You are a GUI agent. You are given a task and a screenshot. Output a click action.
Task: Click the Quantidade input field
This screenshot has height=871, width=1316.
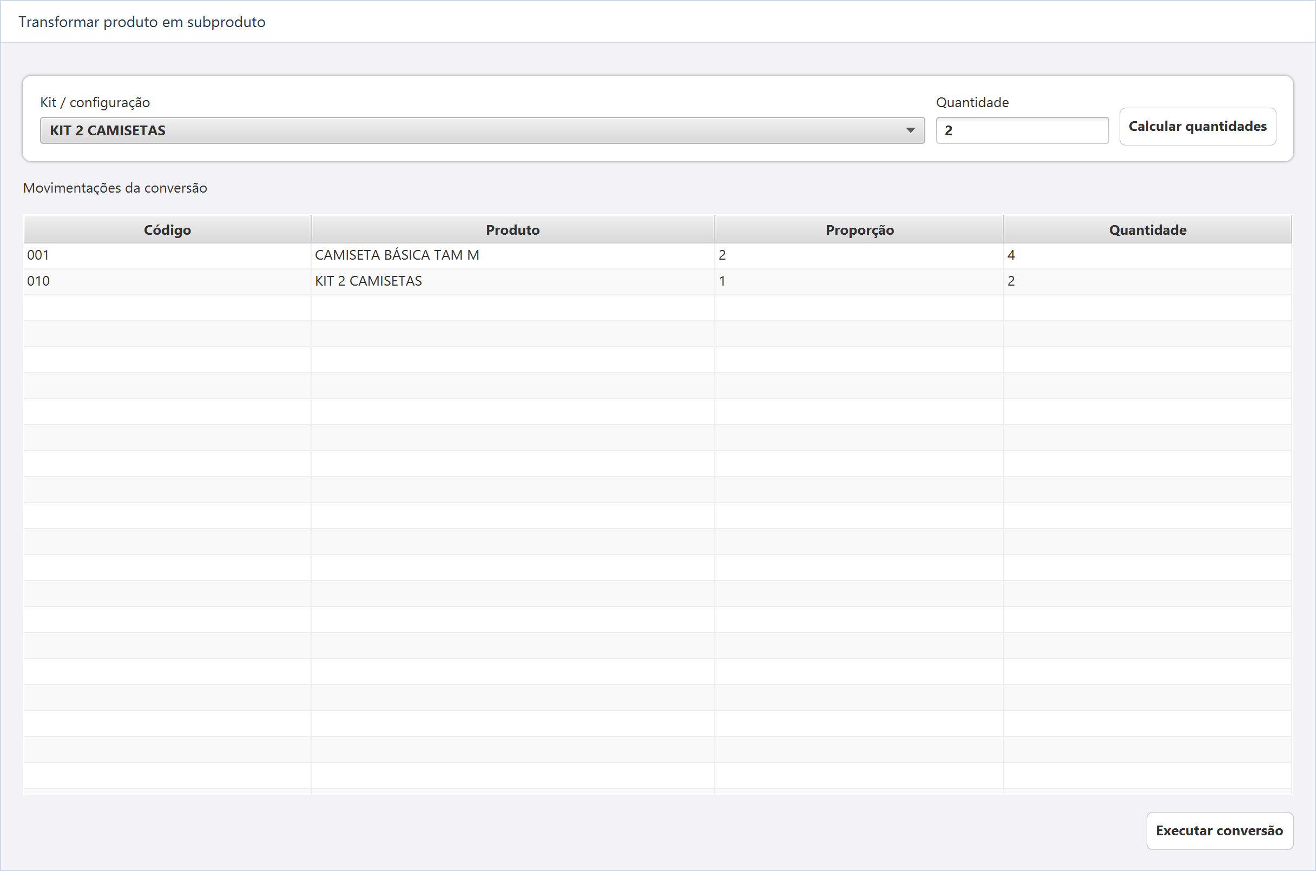click(x=1022, y=130)
